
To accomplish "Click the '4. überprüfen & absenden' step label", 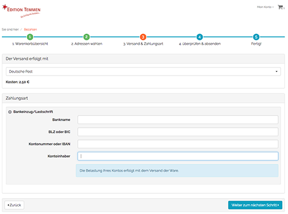I will coord(200,44).
